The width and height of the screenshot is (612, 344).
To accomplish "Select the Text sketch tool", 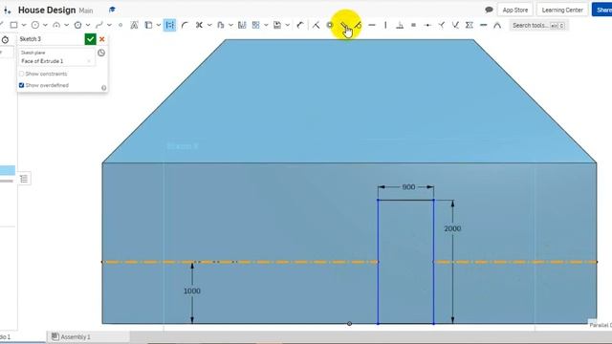I will [x=134, y=25].
